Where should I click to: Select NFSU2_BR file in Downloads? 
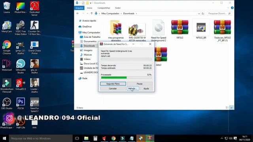click(x=201, y=29)
